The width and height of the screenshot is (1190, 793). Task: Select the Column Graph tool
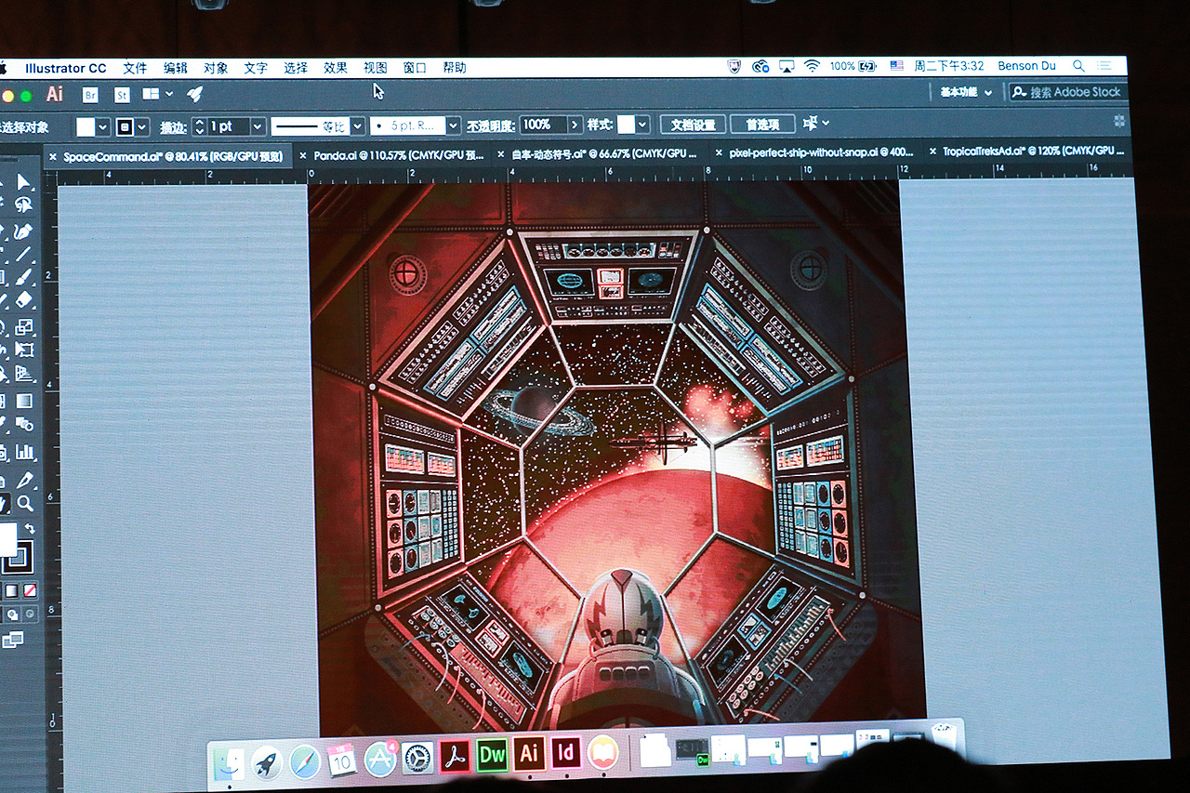(x=24, y=453)
